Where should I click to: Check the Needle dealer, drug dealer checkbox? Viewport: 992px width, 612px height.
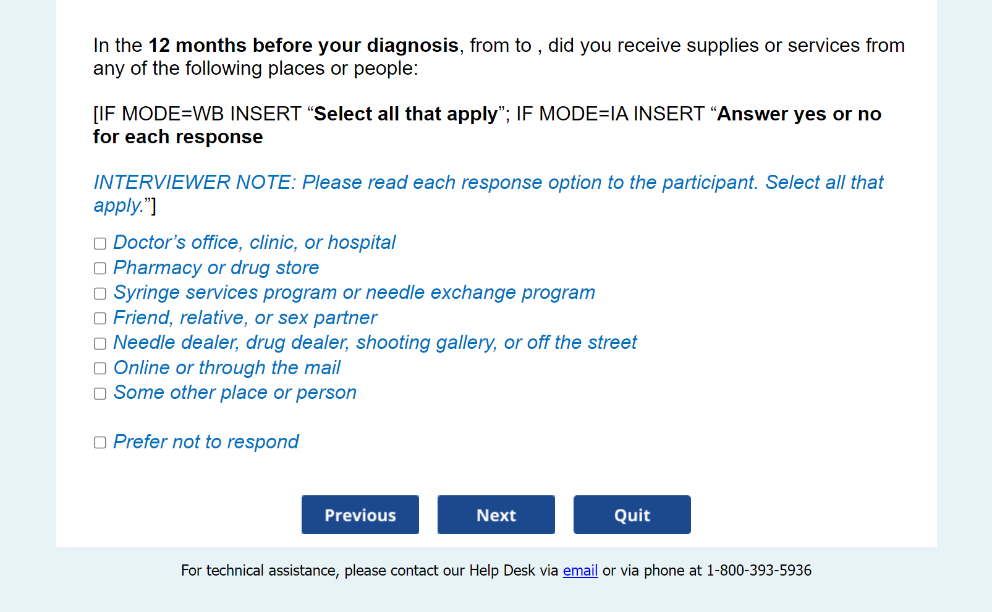(x=100, y=343)
